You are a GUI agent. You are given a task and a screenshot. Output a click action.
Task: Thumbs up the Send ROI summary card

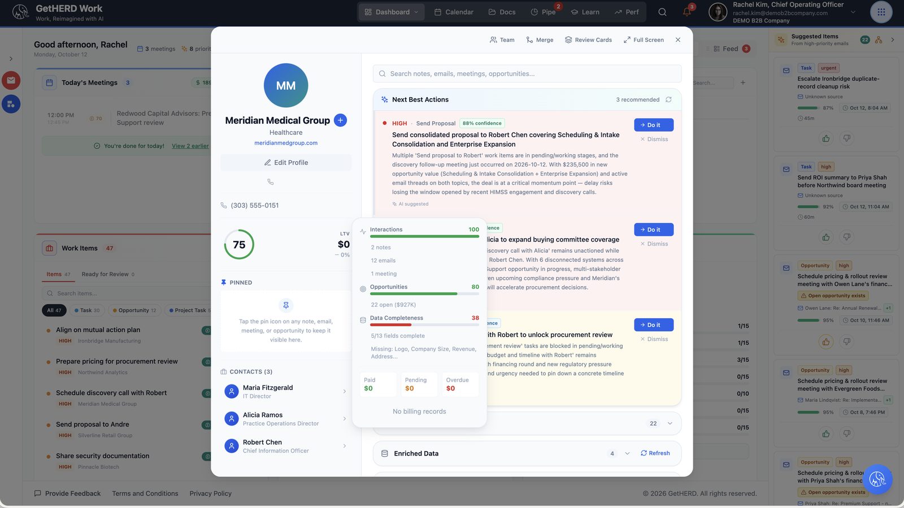tap(826, 237)
